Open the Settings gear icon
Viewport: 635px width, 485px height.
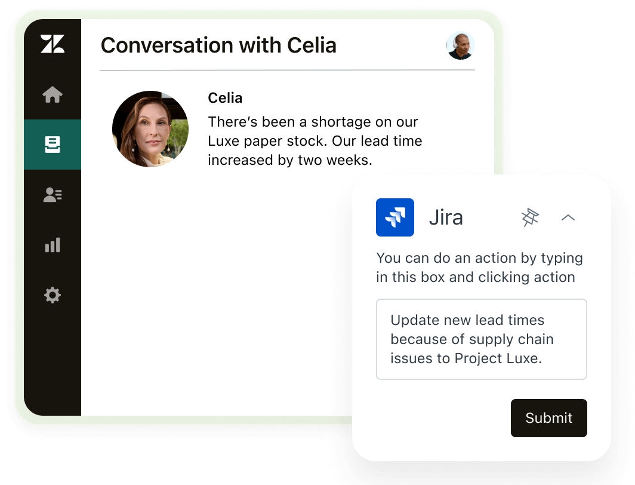coord(53,295)
